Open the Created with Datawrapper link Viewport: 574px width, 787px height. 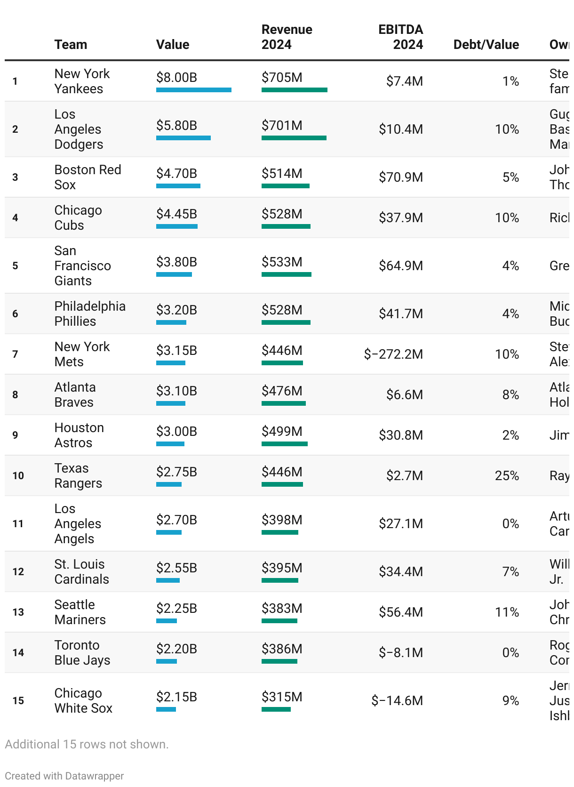pyautogui.click(x=64, y=776)
